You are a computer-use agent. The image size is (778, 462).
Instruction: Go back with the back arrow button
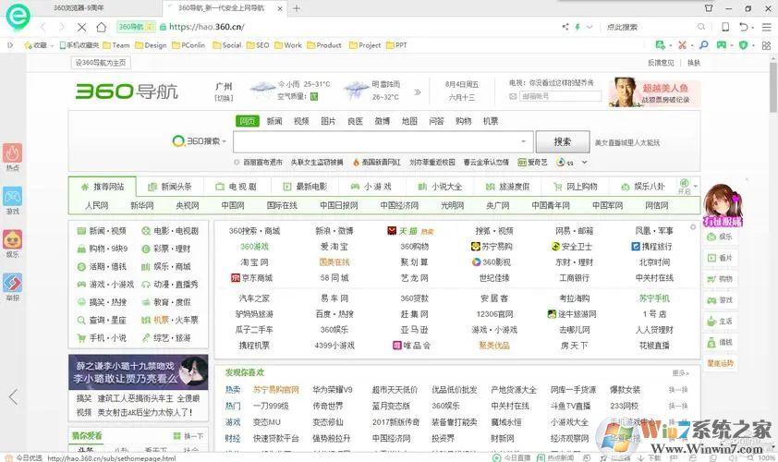coord(43,27)
